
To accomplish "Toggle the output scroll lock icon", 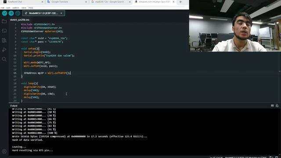I will 277,106.
